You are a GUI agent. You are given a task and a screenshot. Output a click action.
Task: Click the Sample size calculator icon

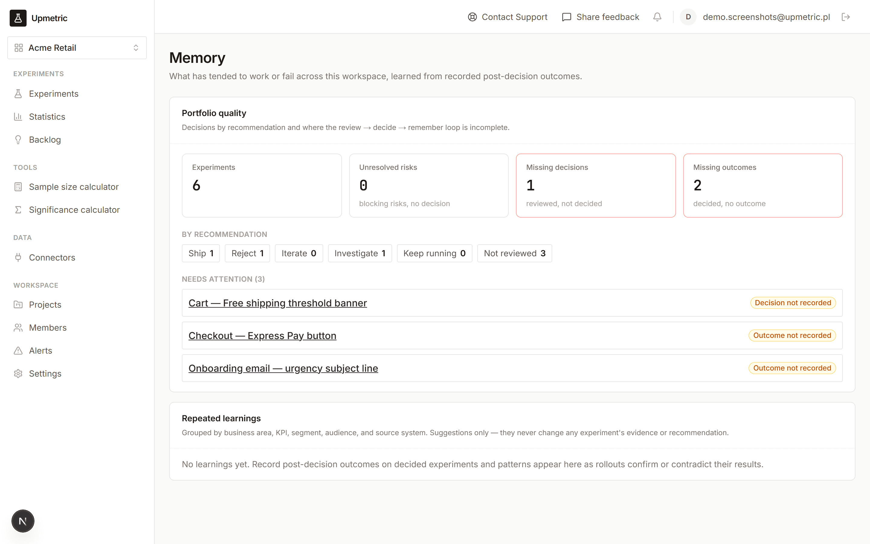[18, 187]
